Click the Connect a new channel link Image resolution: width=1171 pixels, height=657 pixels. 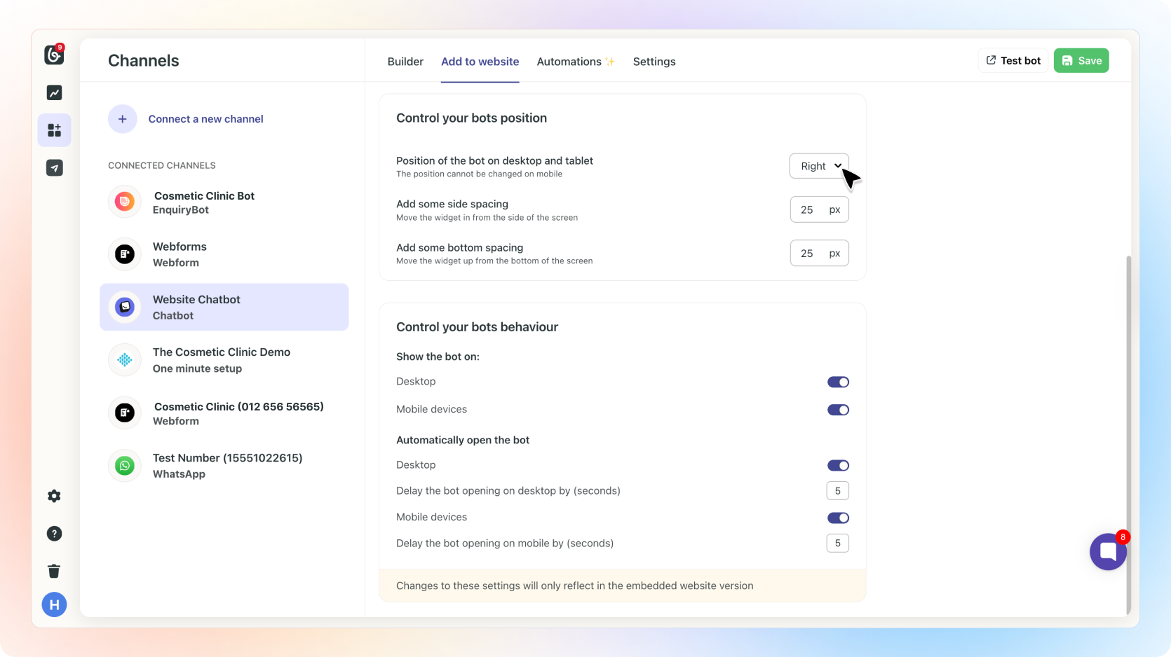coord(205,119)
